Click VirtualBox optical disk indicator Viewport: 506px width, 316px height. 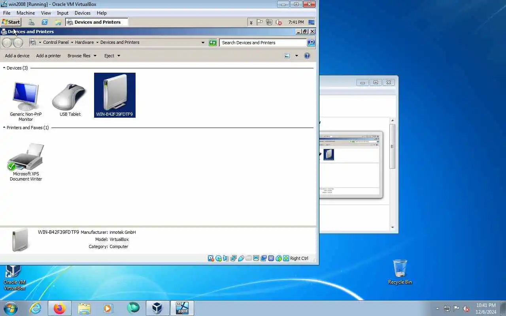coord(219,258)
